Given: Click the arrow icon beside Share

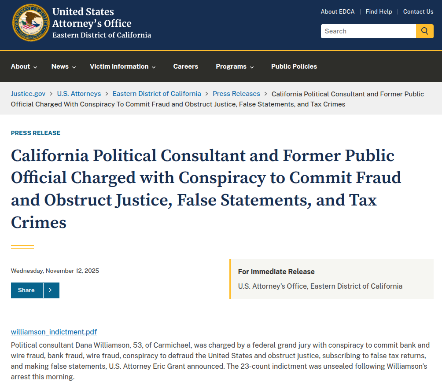Looking at the screenshot, I should pos(51,290).
